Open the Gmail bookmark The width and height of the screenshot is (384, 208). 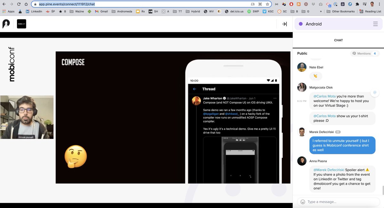coord(101,11)
